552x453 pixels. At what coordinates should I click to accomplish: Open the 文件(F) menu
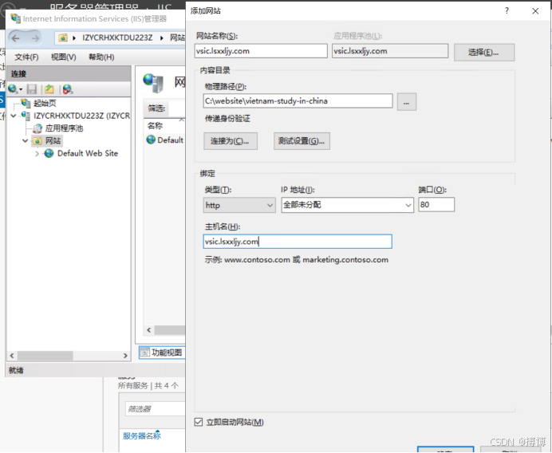pyautogui.click(x=26, y=57)
